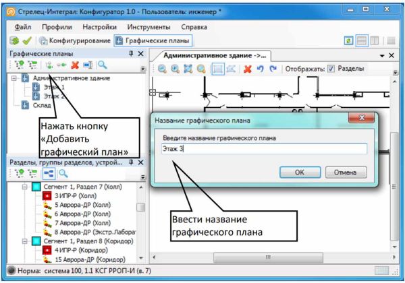The height and width of the screenshot is (283, 405).
Task: Click the green checkmark apply icon
Action: pos(26,40)
